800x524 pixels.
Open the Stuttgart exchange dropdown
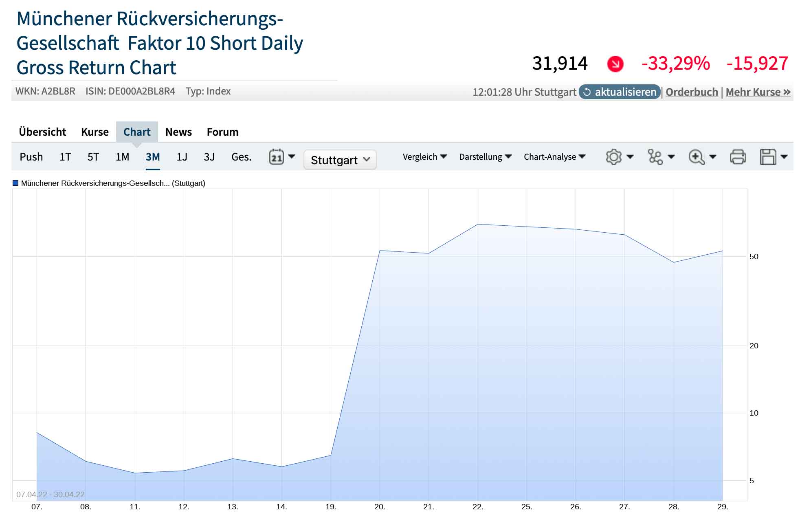click(340, 160)
